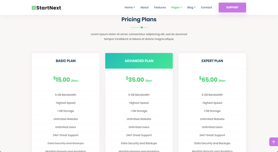Open the Pages dropdown menu

click(176, 8)
